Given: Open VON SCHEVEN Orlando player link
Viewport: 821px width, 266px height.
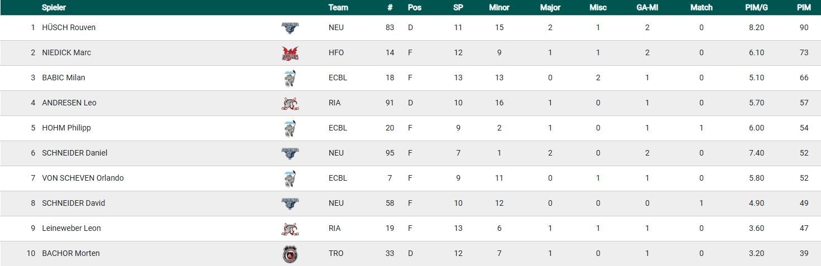Looking at the screenshot, I should click(x=83, y=178).
